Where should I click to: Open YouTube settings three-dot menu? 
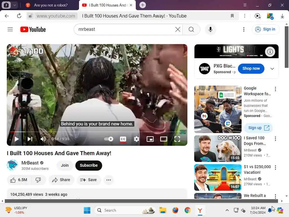click(244, 29)
